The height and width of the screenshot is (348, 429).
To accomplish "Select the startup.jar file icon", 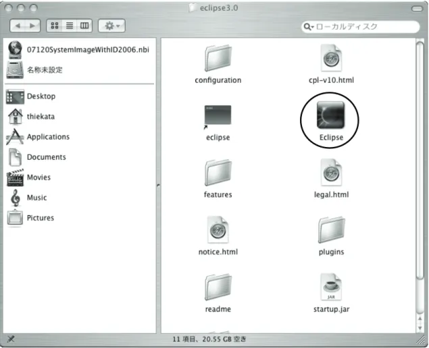I will point(331,287).
